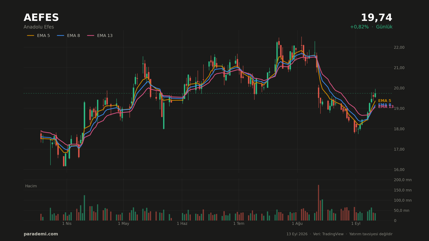Viewport: 429px width, 241px height.
Task: Click the current price 19,74
Action: click(376, 18)
